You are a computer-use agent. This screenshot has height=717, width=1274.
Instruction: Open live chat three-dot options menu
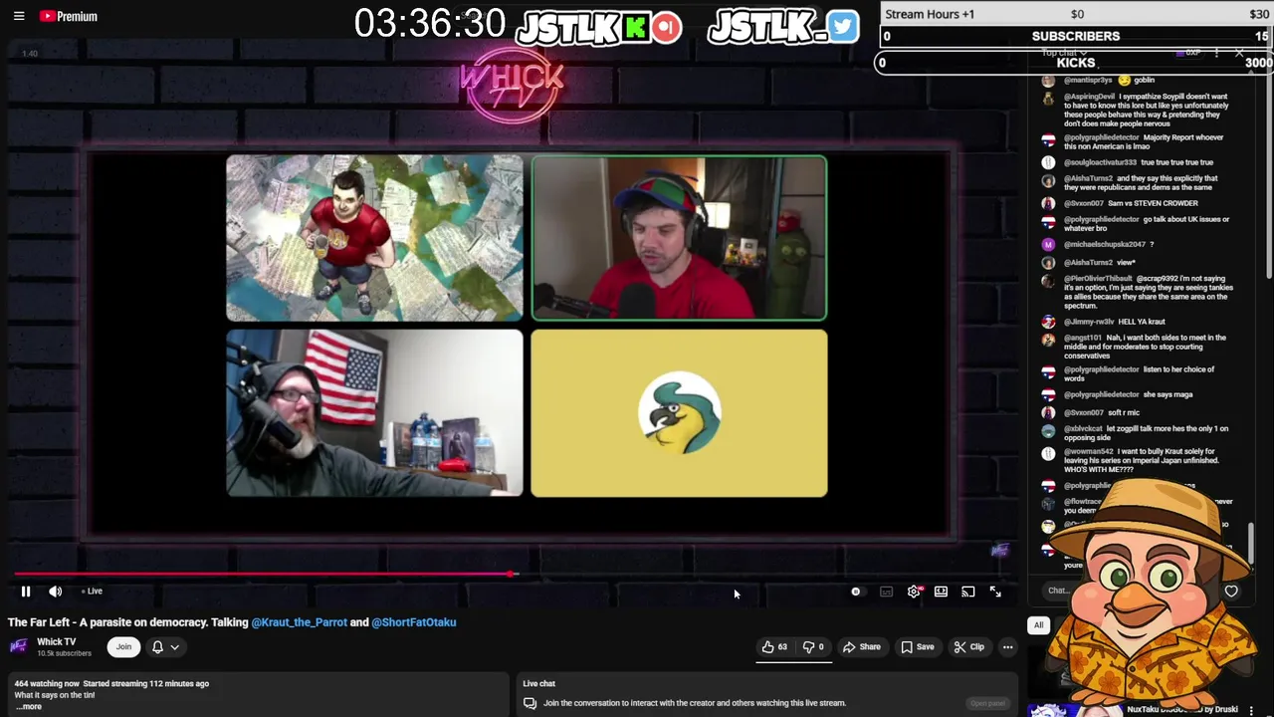pyautogui.click(x=1216, y=52)
